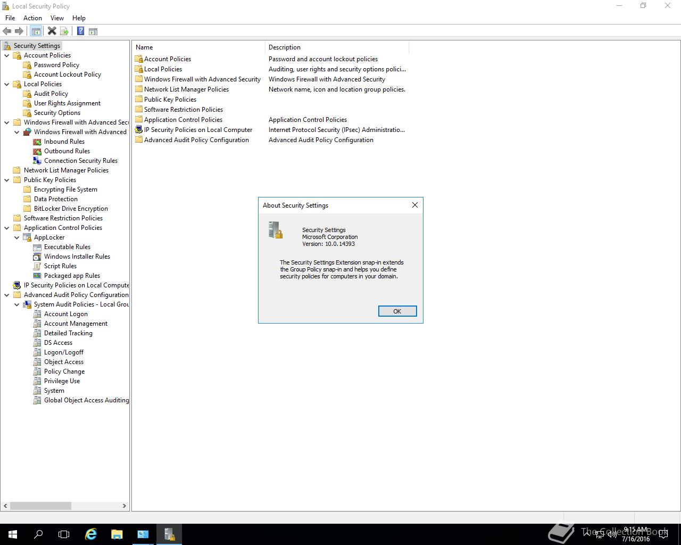
Task: Open File Explorer from taskbar
Action: 117,534
